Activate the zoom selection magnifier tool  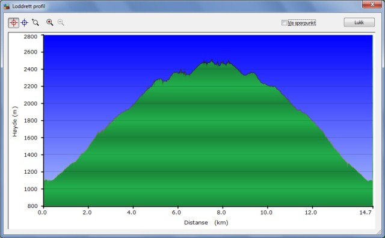tap(35, 23)
